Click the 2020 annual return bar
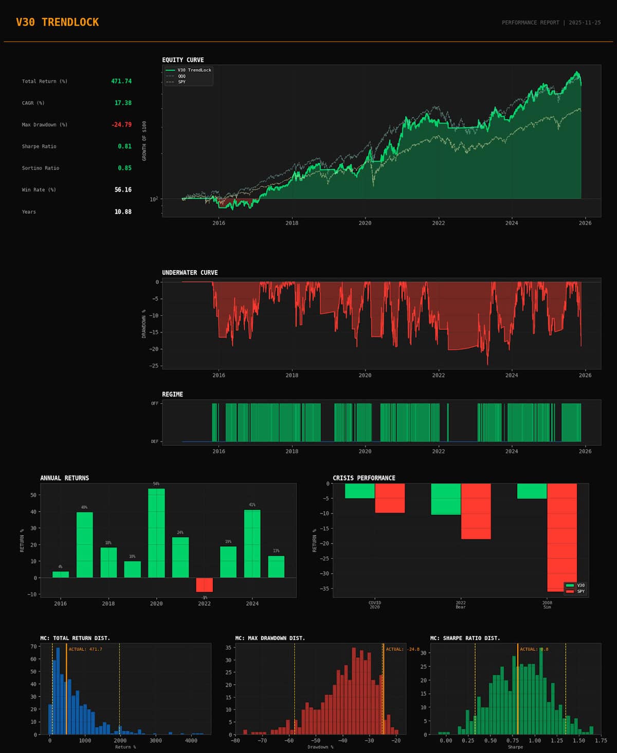The height and width of the screenshot is (753, 617). (156, 533)
